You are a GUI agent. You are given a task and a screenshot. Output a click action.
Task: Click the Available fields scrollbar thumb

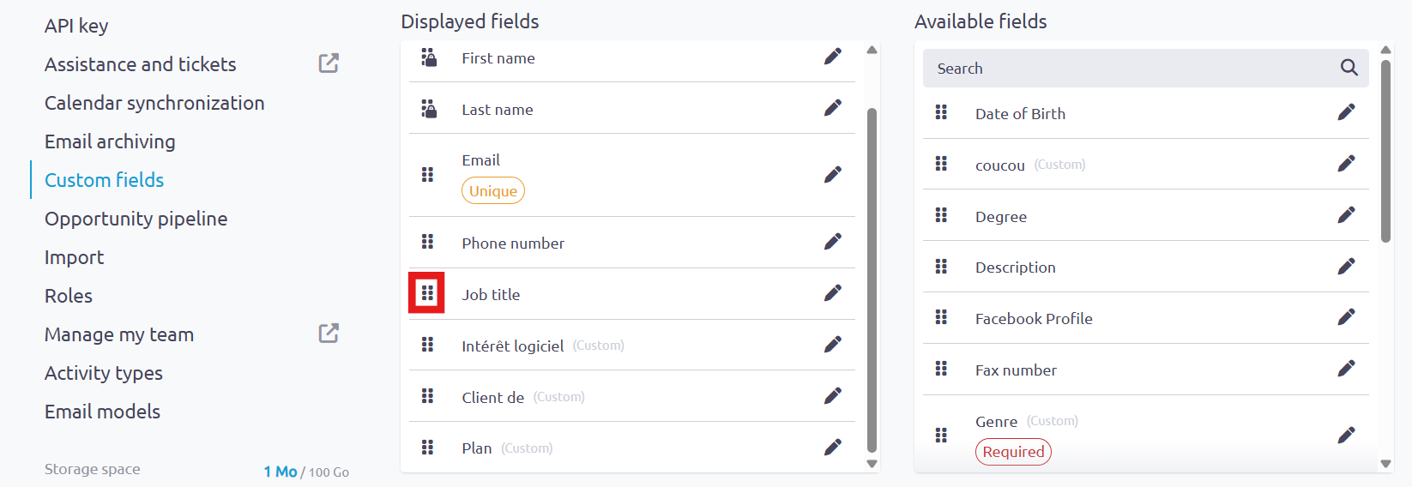[x=1385, y=151]
